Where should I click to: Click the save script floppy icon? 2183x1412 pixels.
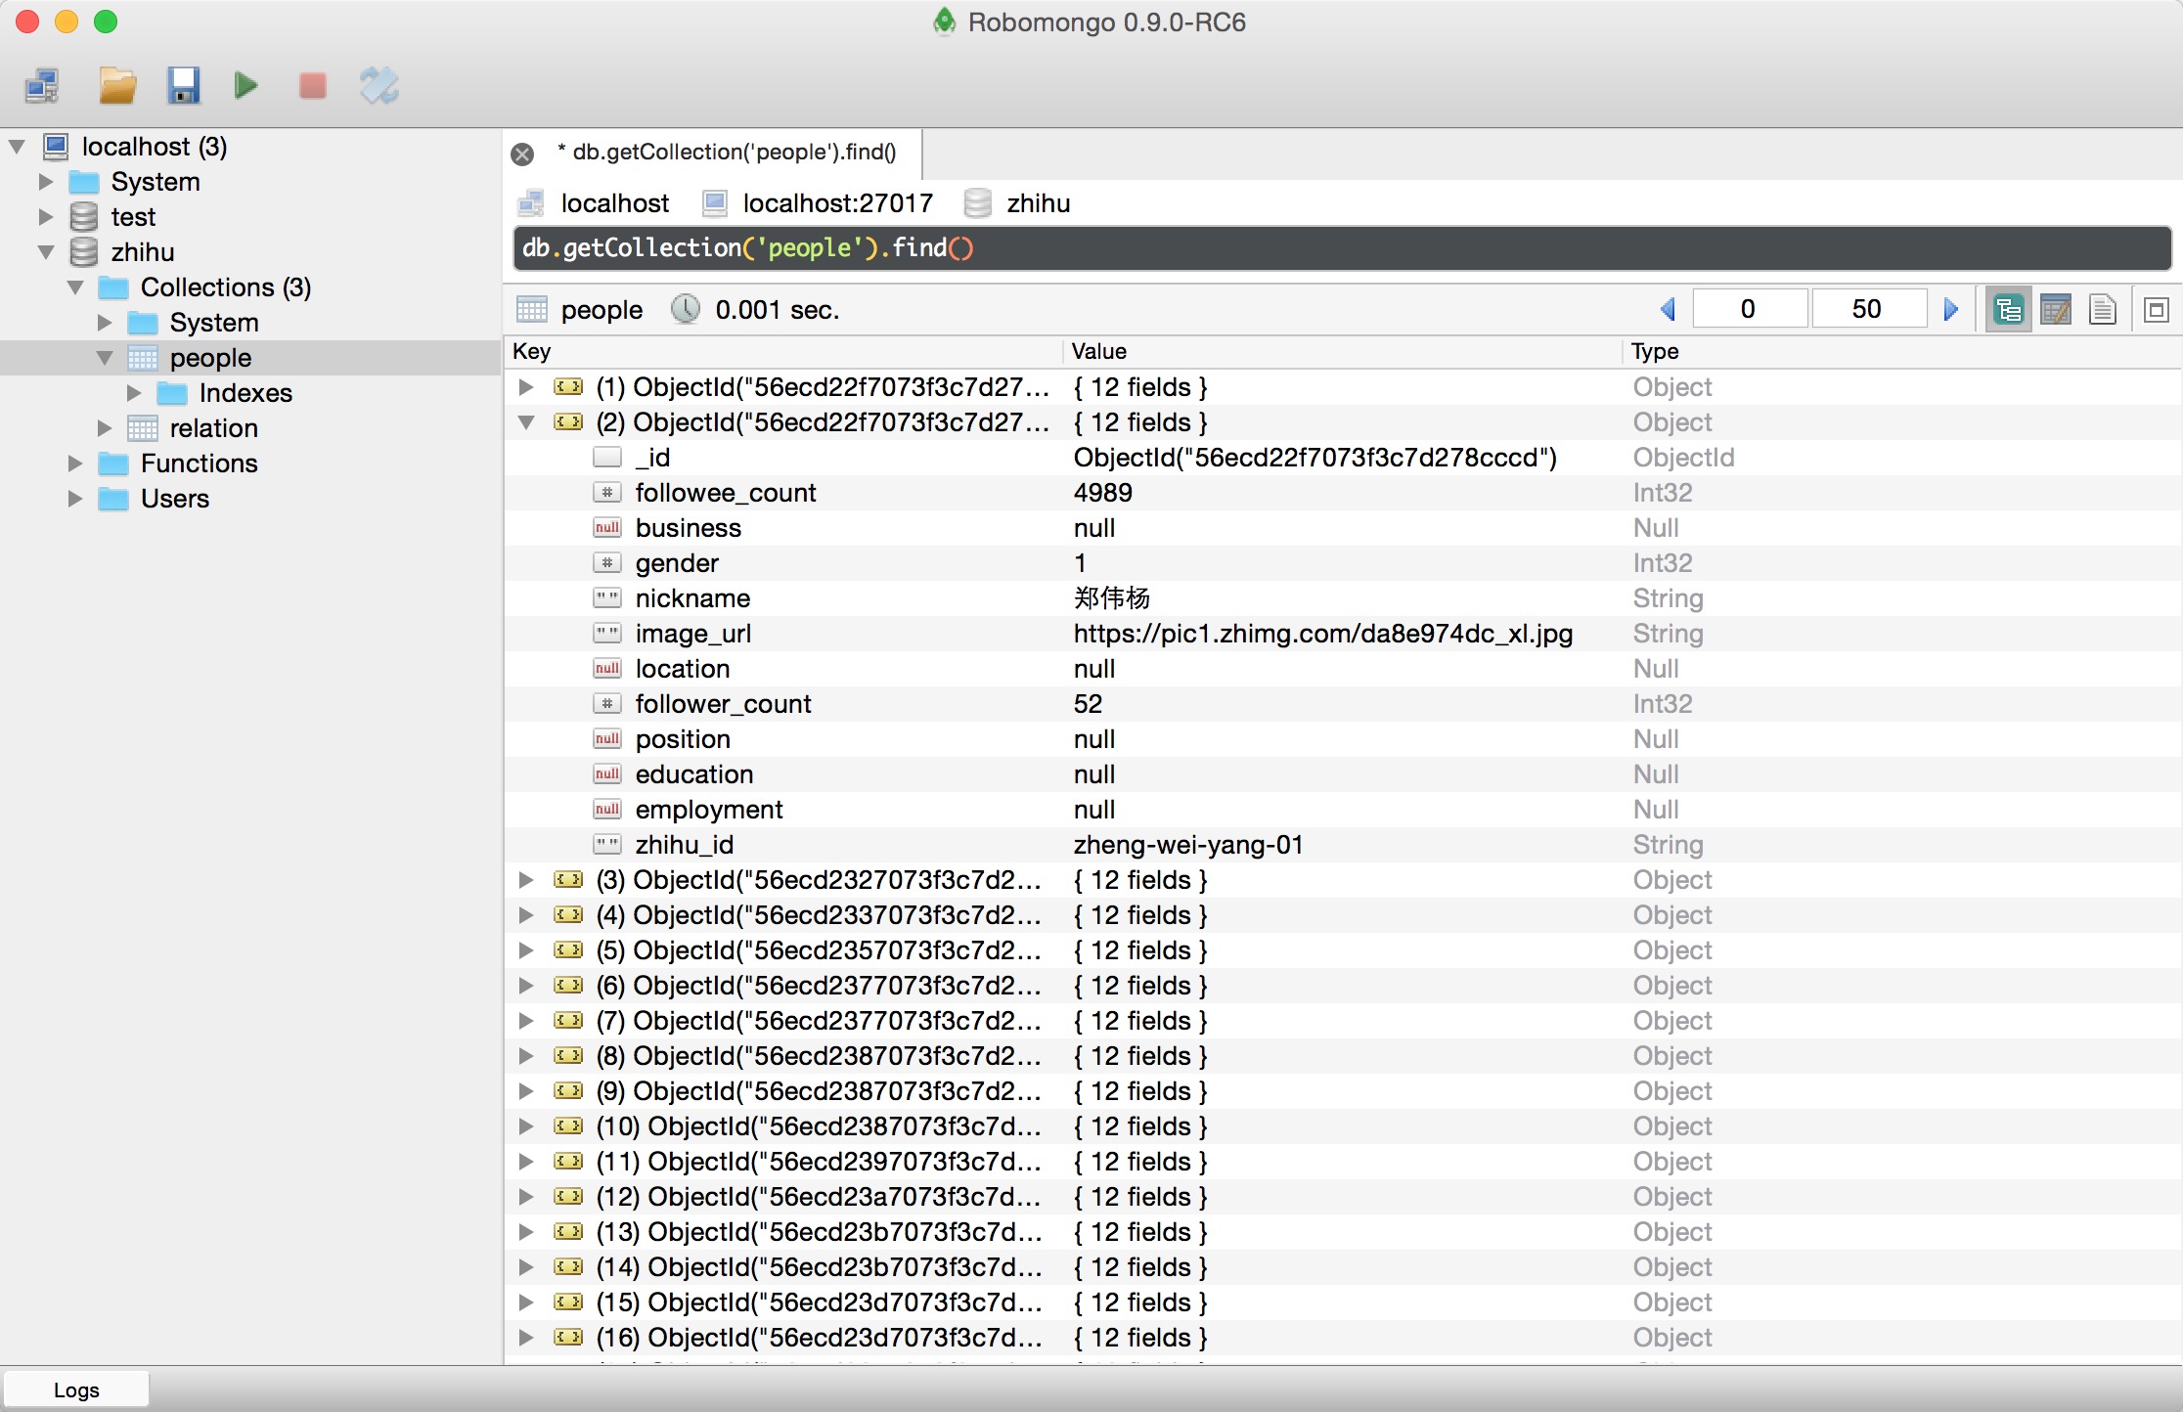(183, 86)
